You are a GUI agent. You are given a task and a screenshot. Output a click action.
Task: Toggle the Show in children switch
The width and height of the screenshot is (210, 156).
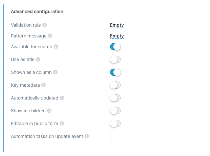[115, 111]
